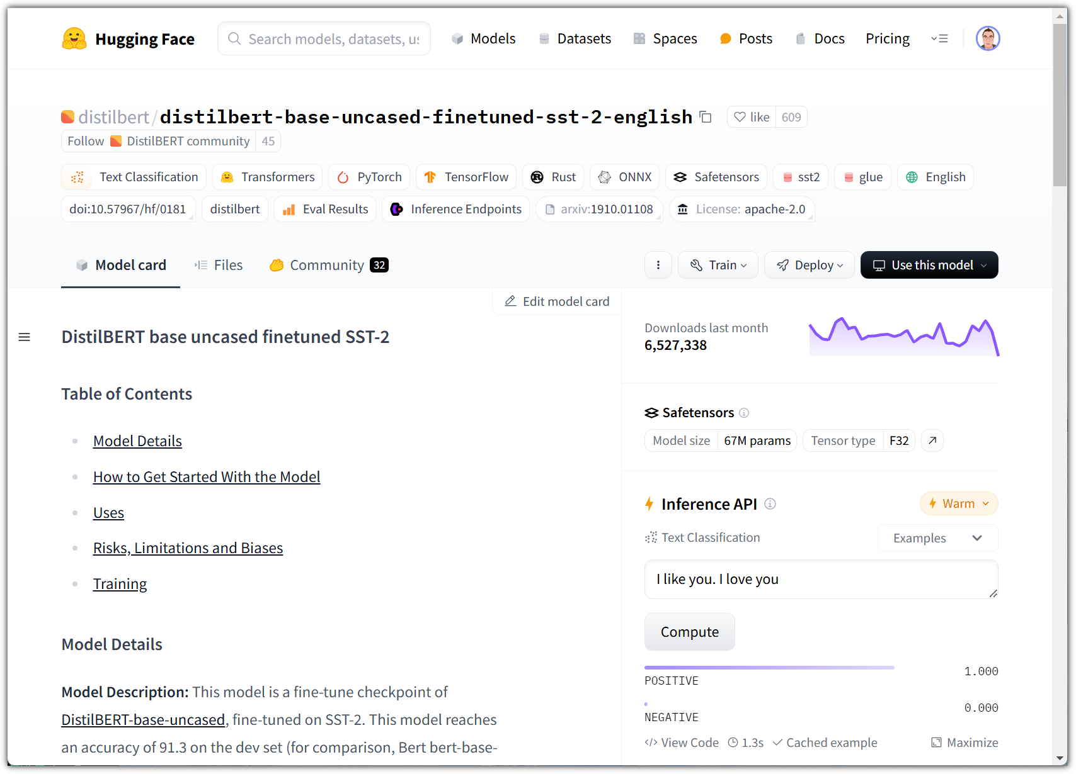
Task: Click the distilbert tag
Action: coord(235,209)
